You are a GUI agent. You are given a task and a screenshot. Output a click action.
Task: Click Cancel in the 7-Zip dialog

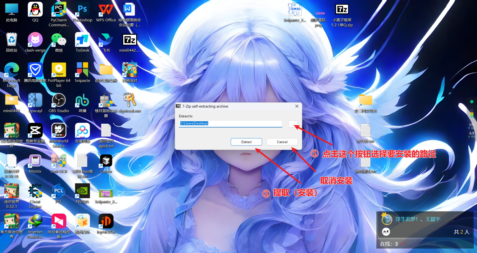pyautogui.click(x=282, y=142)
